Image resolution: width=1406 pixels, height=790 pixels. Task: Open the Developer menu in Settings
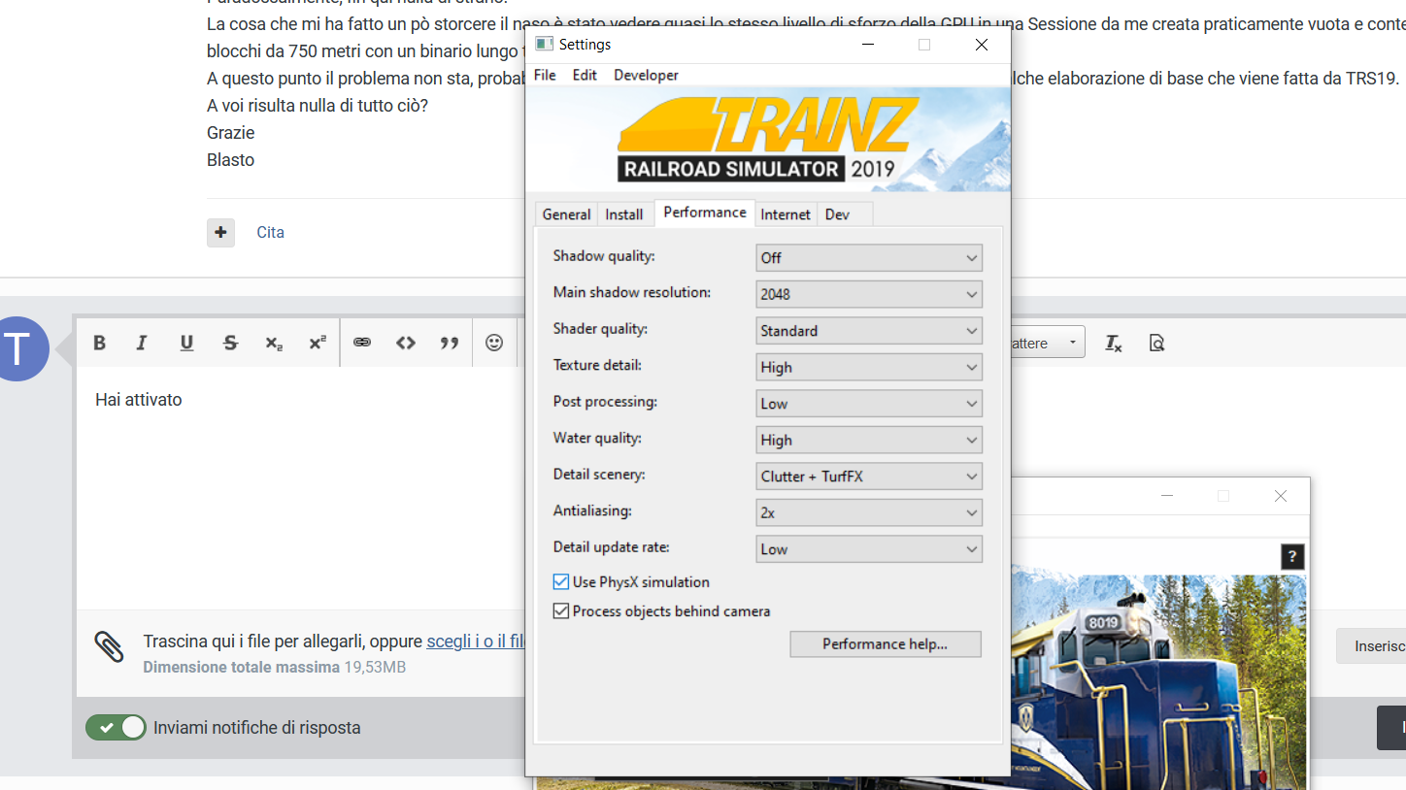tap(646, 75)
